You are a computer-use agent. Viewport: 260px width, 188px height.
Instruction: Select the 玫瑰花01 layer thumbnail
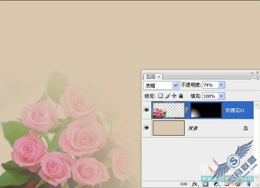point(169,110)
